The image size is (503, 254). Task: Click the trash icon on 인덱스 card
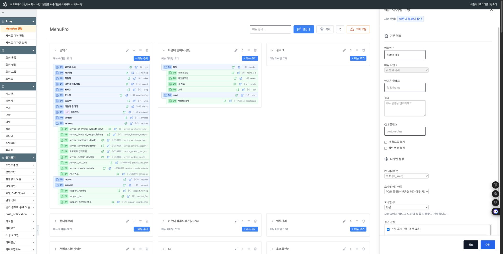[147, 50]
